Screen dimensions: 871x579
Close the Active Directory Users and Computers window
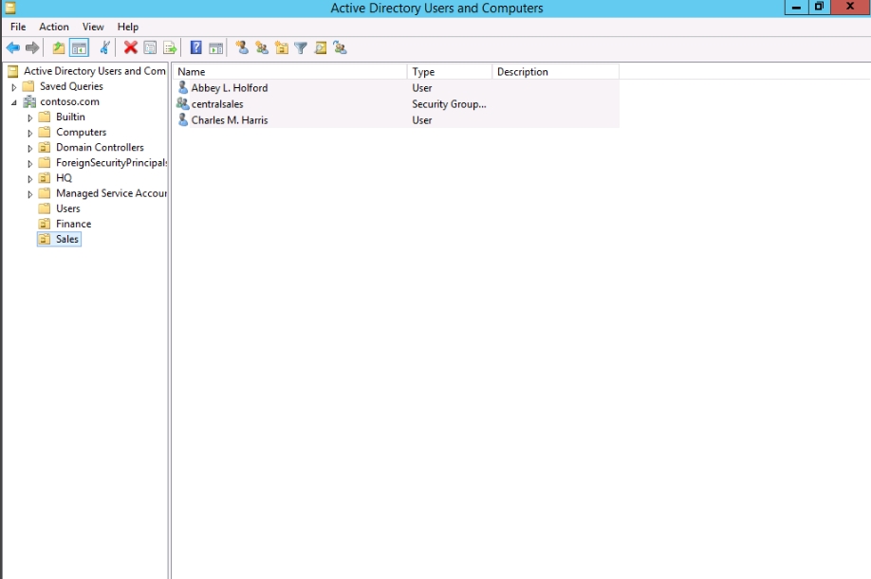[x=850, y=8]
